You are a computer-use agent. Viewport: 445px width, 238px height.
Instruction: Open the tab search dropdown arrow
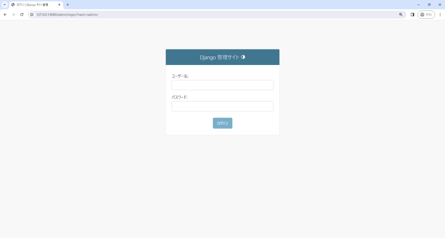[x=4, y=4]
